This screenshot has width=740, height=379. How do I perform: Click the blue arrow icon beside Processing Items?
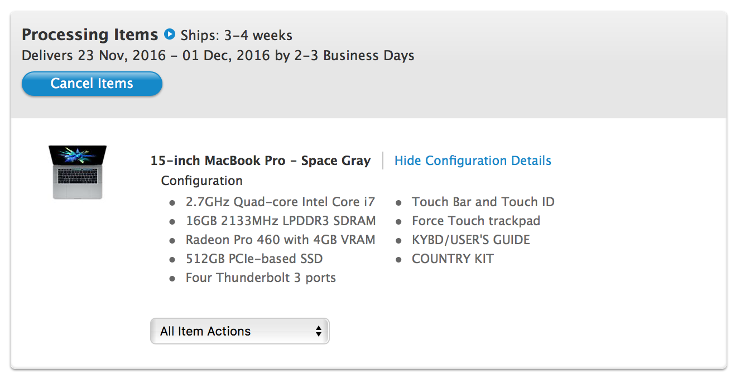coord(170,35)
